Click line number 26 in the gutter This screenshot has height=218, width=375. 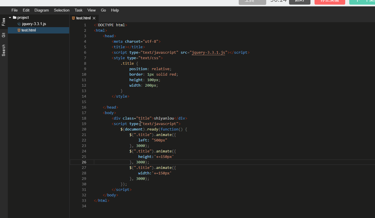pos(84,162)
